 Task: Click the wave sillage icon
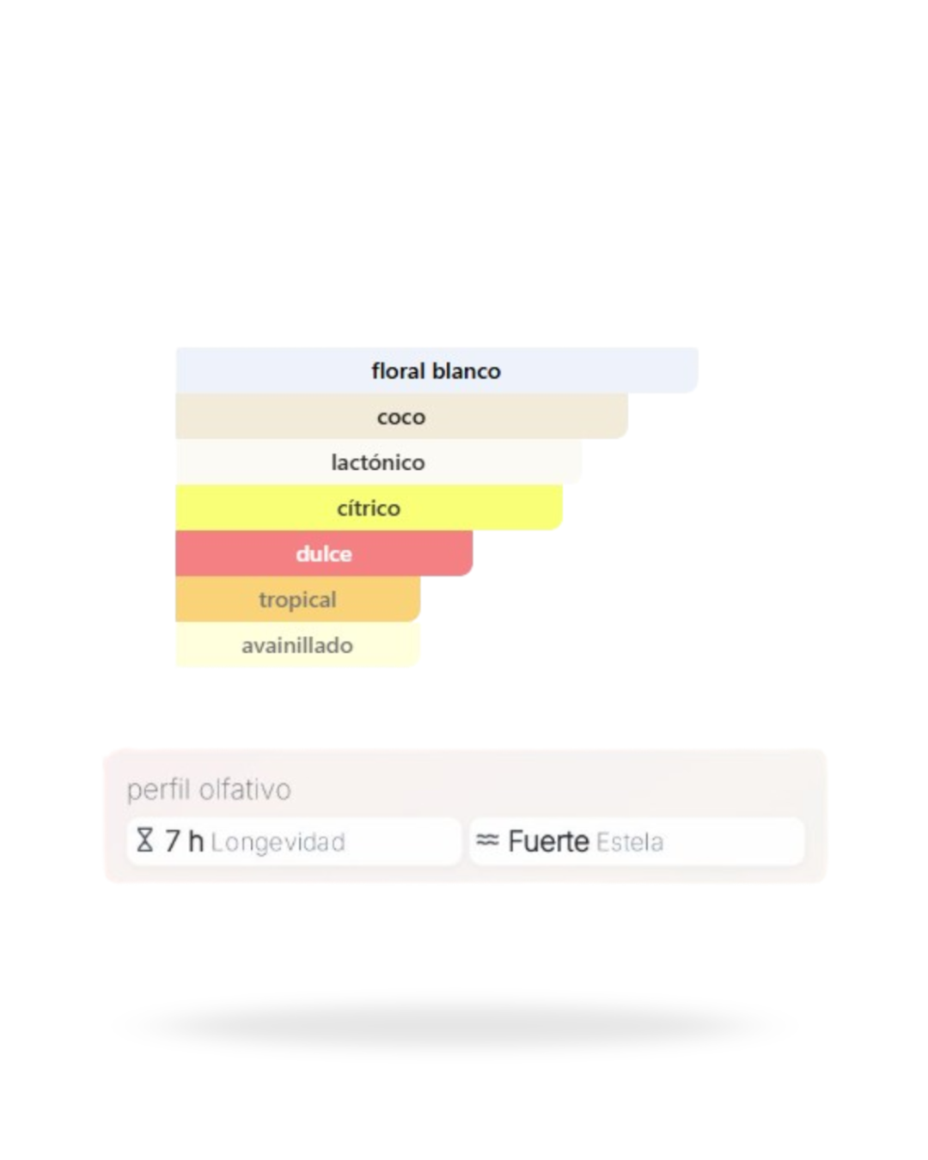487,839
